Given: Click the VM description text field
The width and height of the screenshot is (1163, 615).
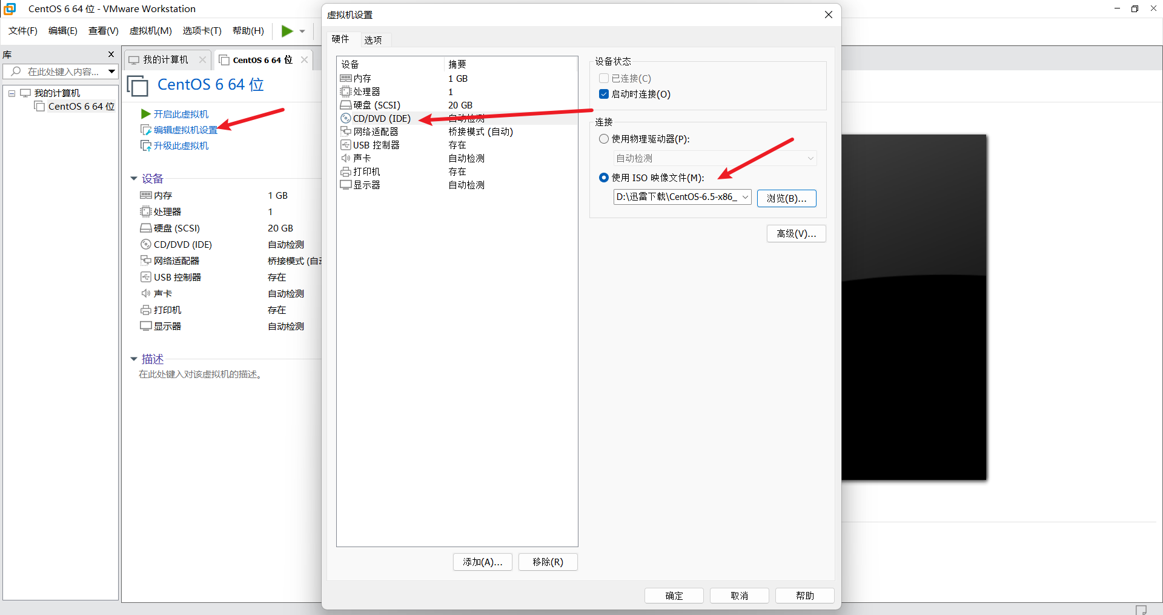Looking at the screenshot, I should pyautogui.click(x=200, y=374).
